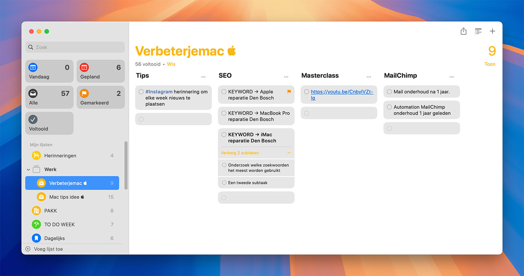Check off the #Instagram reminder
This screenshot has width=524, height=276.
[141, 91]
